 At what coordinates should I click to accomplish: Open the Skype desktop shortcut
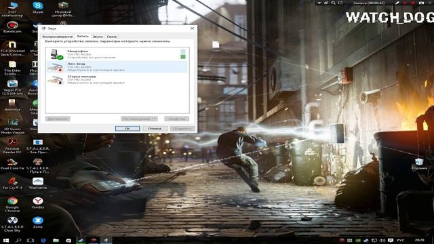(38, 7)
